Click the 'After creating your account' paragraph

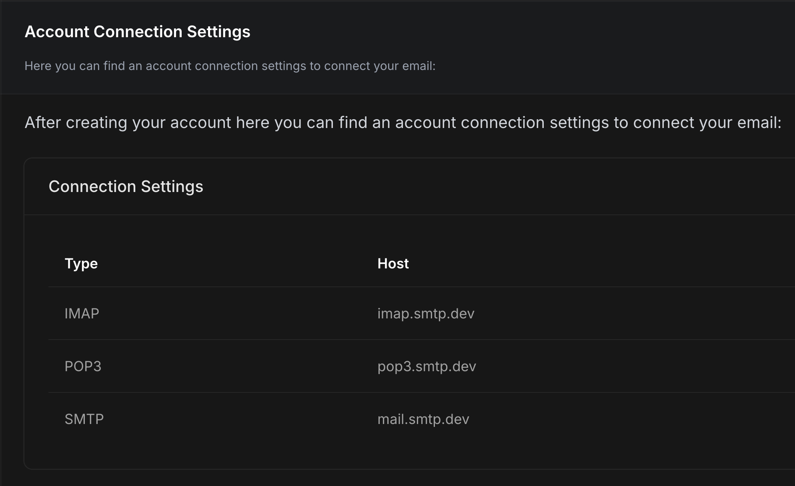pos(403,122)
